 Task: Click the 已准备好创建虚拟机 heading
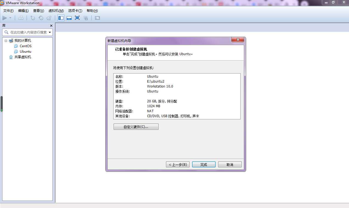pos(131,49)
